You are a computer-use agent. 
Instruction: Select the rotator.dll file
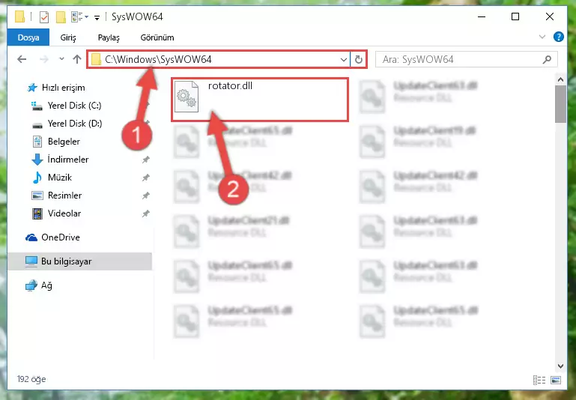click(x=260, y=100)
